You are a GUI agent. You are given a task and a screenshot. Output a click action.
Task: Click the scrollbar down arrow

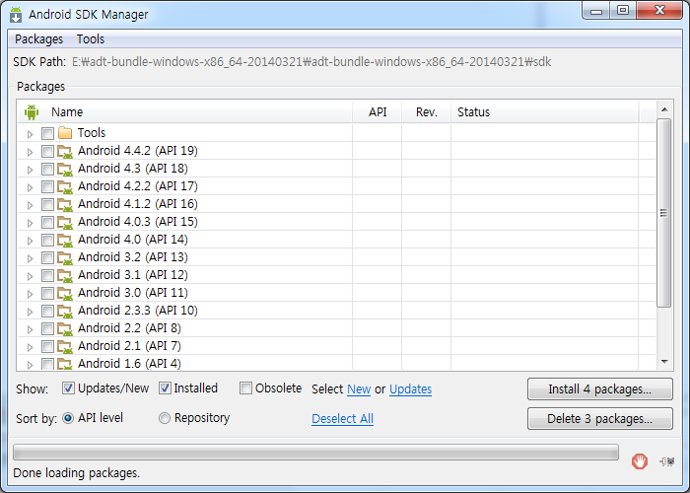pos(664,362)
